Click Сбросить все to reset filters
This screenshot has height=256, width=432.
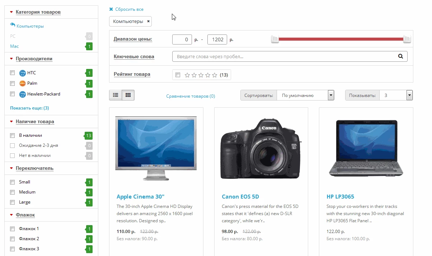pos(129,9)
